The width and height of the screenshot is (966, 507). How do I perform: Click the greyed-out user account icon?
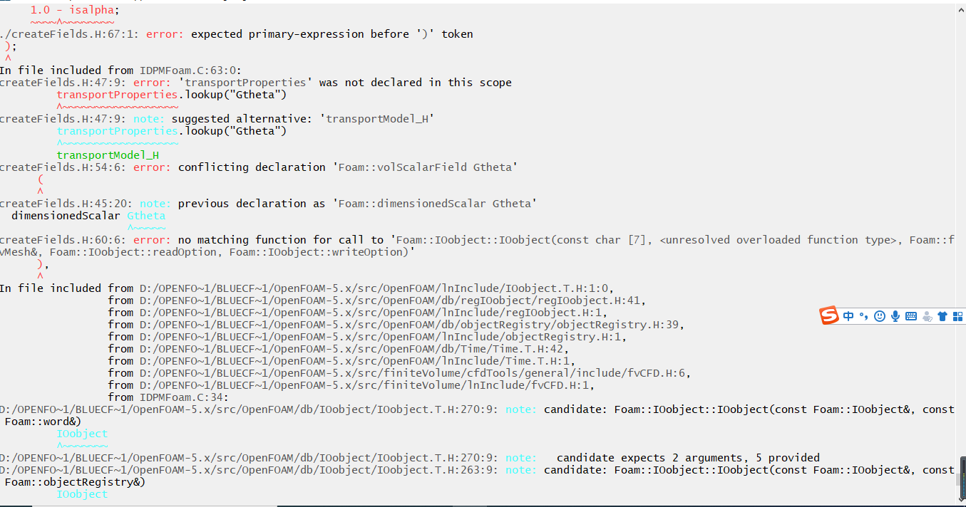pyautogui.click(x=927, y=317)
